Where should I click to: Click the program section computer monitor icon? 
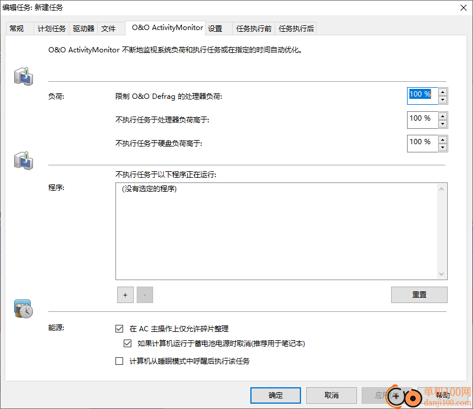click(24, 160)
